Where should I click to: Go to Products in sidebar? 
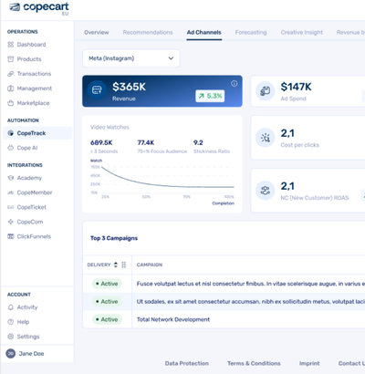point(29,59)
